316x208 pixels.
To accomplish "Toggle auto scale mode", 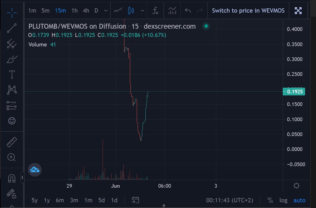I will tap(299, 200).
